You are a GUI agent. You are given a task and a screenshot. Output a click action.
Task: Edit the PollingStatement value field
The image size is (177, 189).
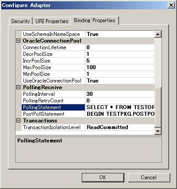(120, 107)
